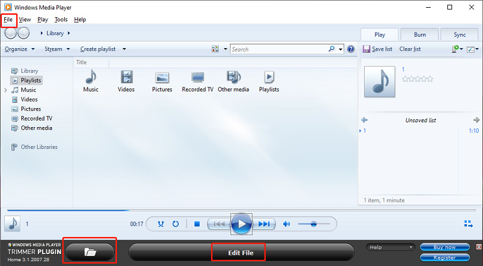
Task: Click the album art music note thumbnail
Action: point(380,81)
